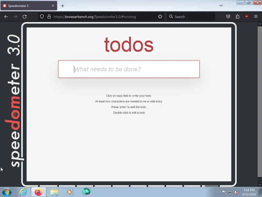Screen dimensions: 262x197
Task: Open a new tab with the plus button
Action: [62, 6]
